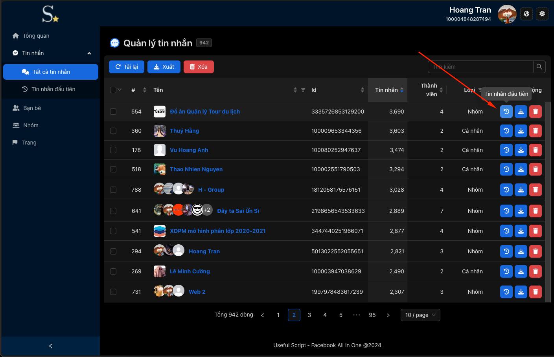Viewport: 554px width, 357px height.
Task: Collapse the sidebar with bottom chevron
Action: click(x=50, y=346)
